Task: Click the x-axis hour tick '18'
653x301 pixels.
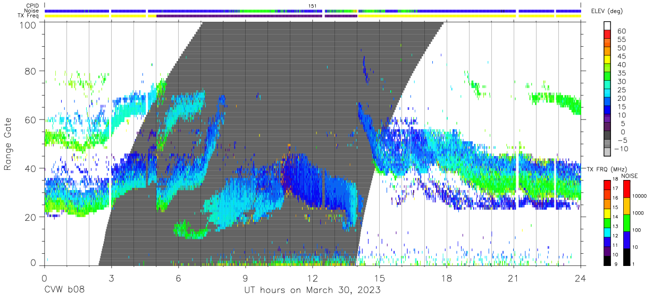Action: (447, 278)
